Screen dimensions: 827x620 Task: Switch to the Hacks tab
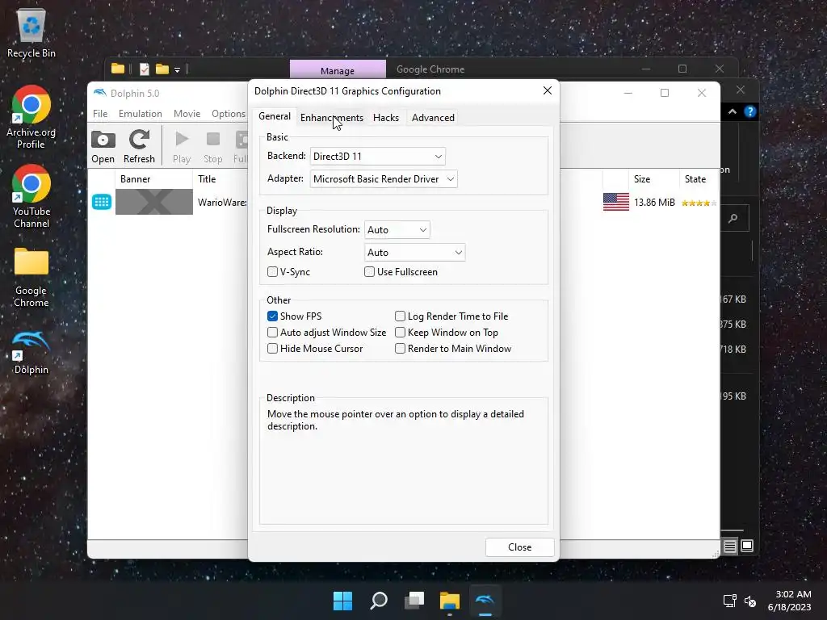click(x=386, y=118)
